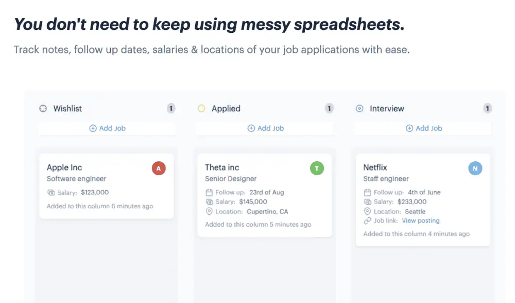Click the Interview column status icon
The width and height of the screenshot is (515, 303).
[359, 109]
